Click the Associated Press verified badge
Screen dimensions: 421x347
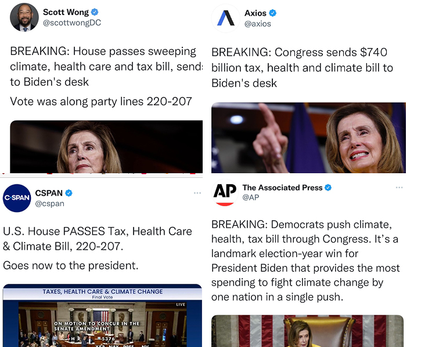point(328,188)
